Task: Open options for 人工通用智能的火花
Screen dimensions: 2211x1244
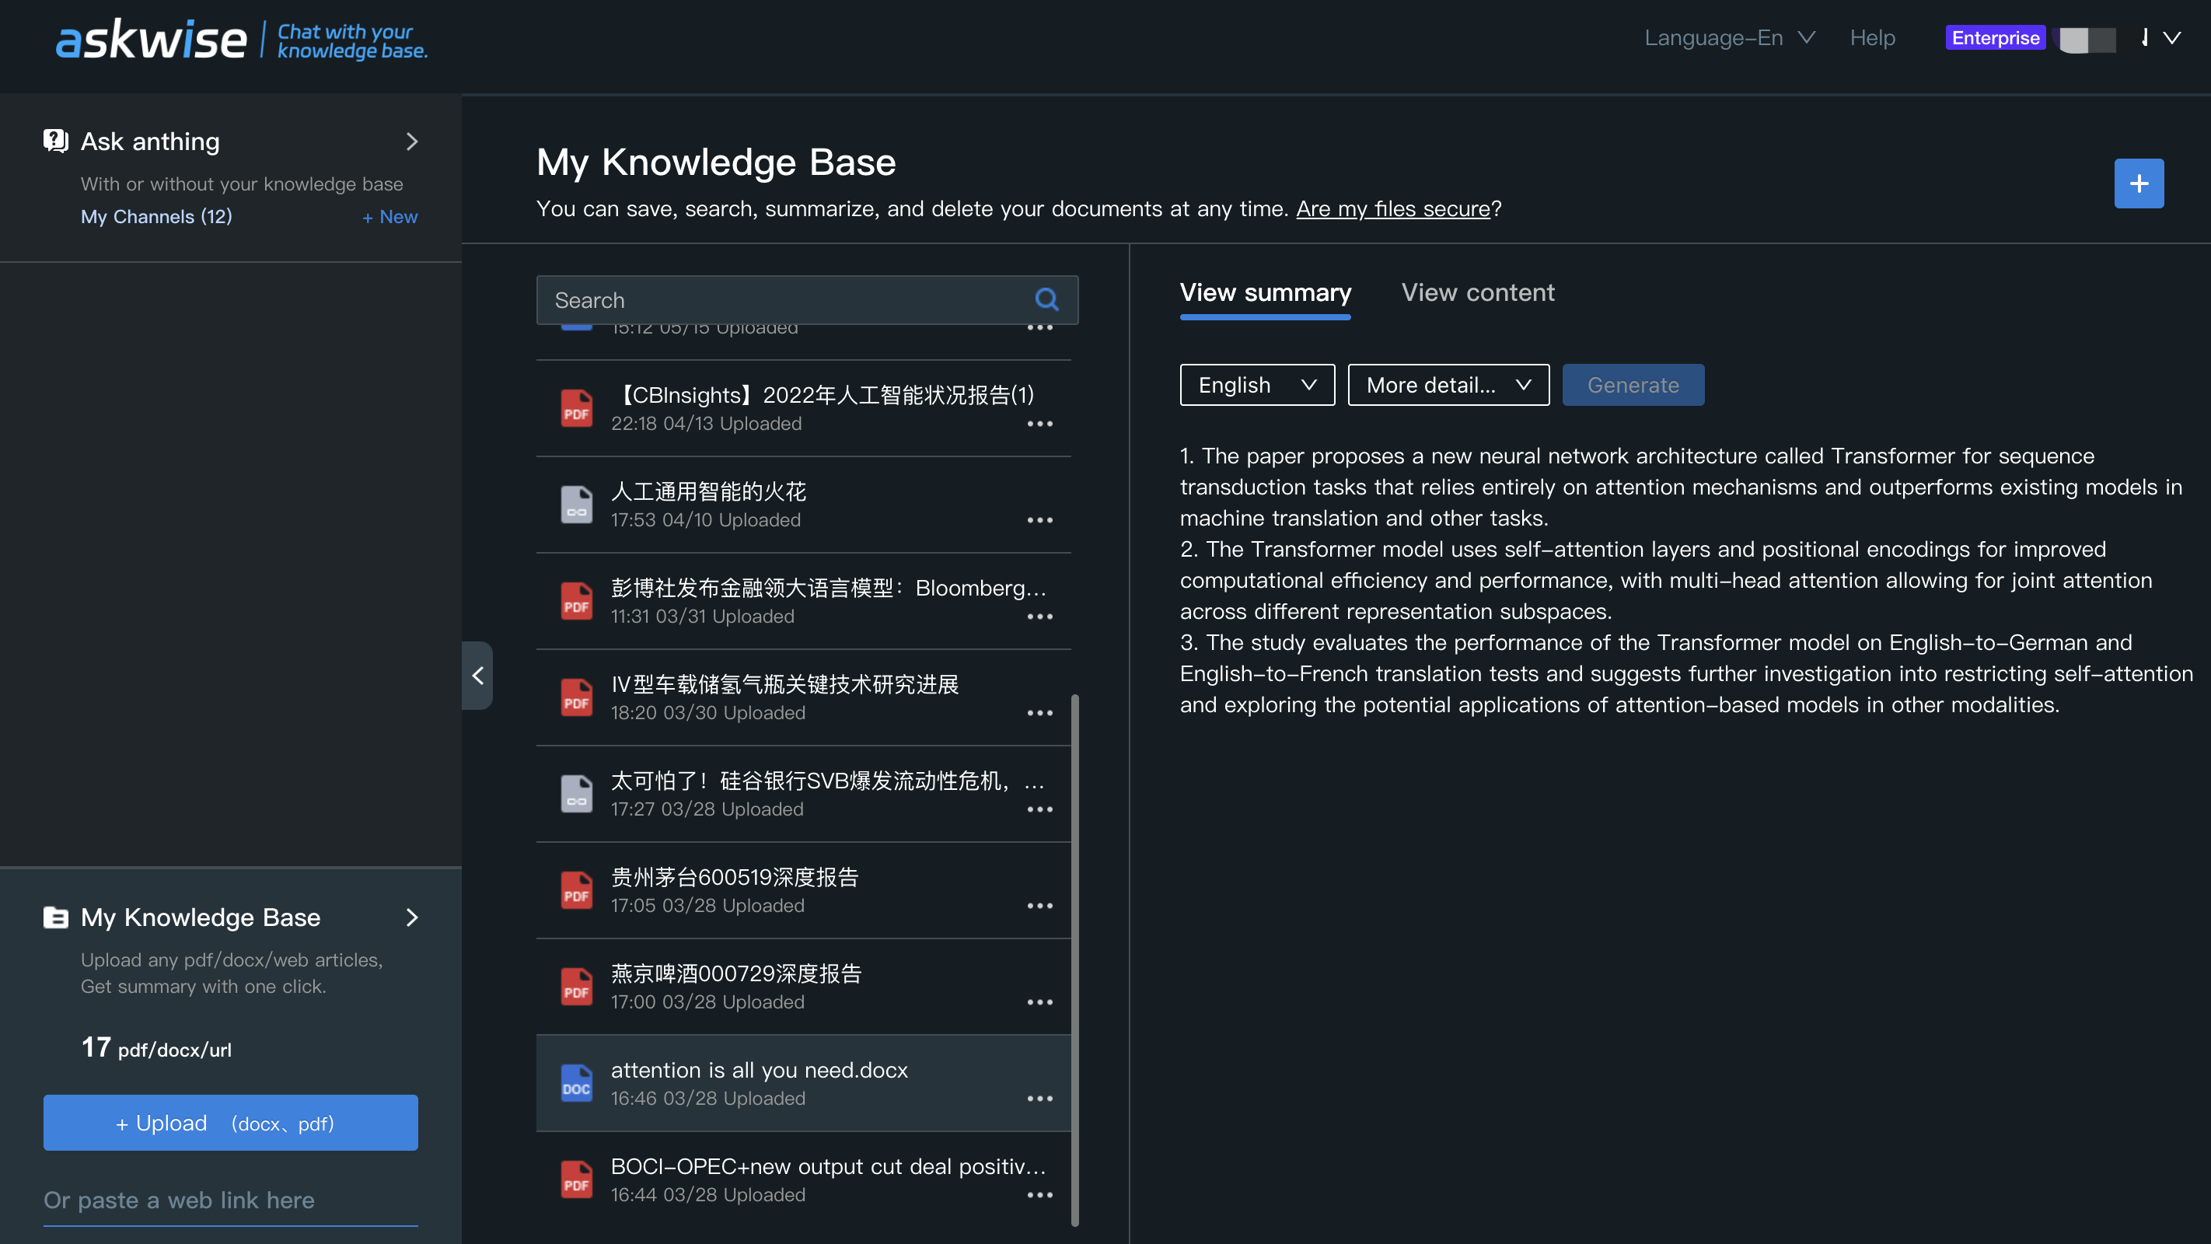Action: click(1039, 520)
